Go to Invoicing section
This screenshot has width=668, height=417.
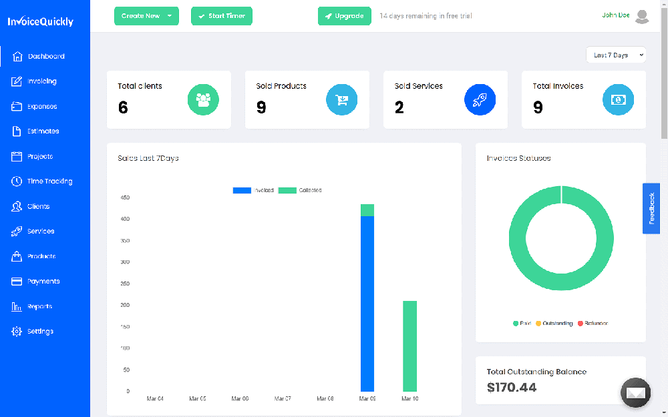point(41,81)
